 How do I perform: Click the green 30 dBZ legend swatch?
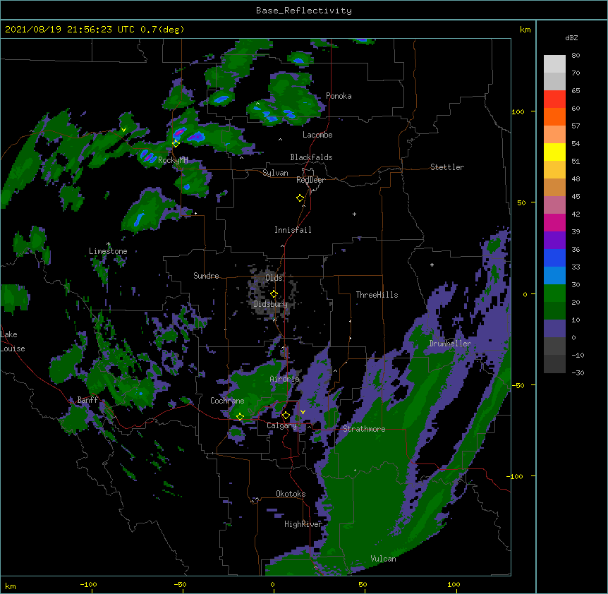554,293
